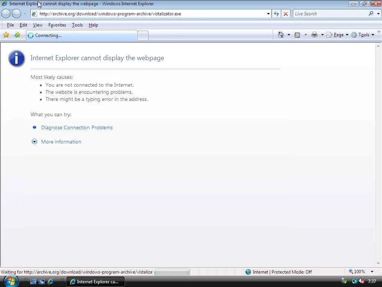
Task: Expand the address bar history dropdown
Action: (268, 14)
